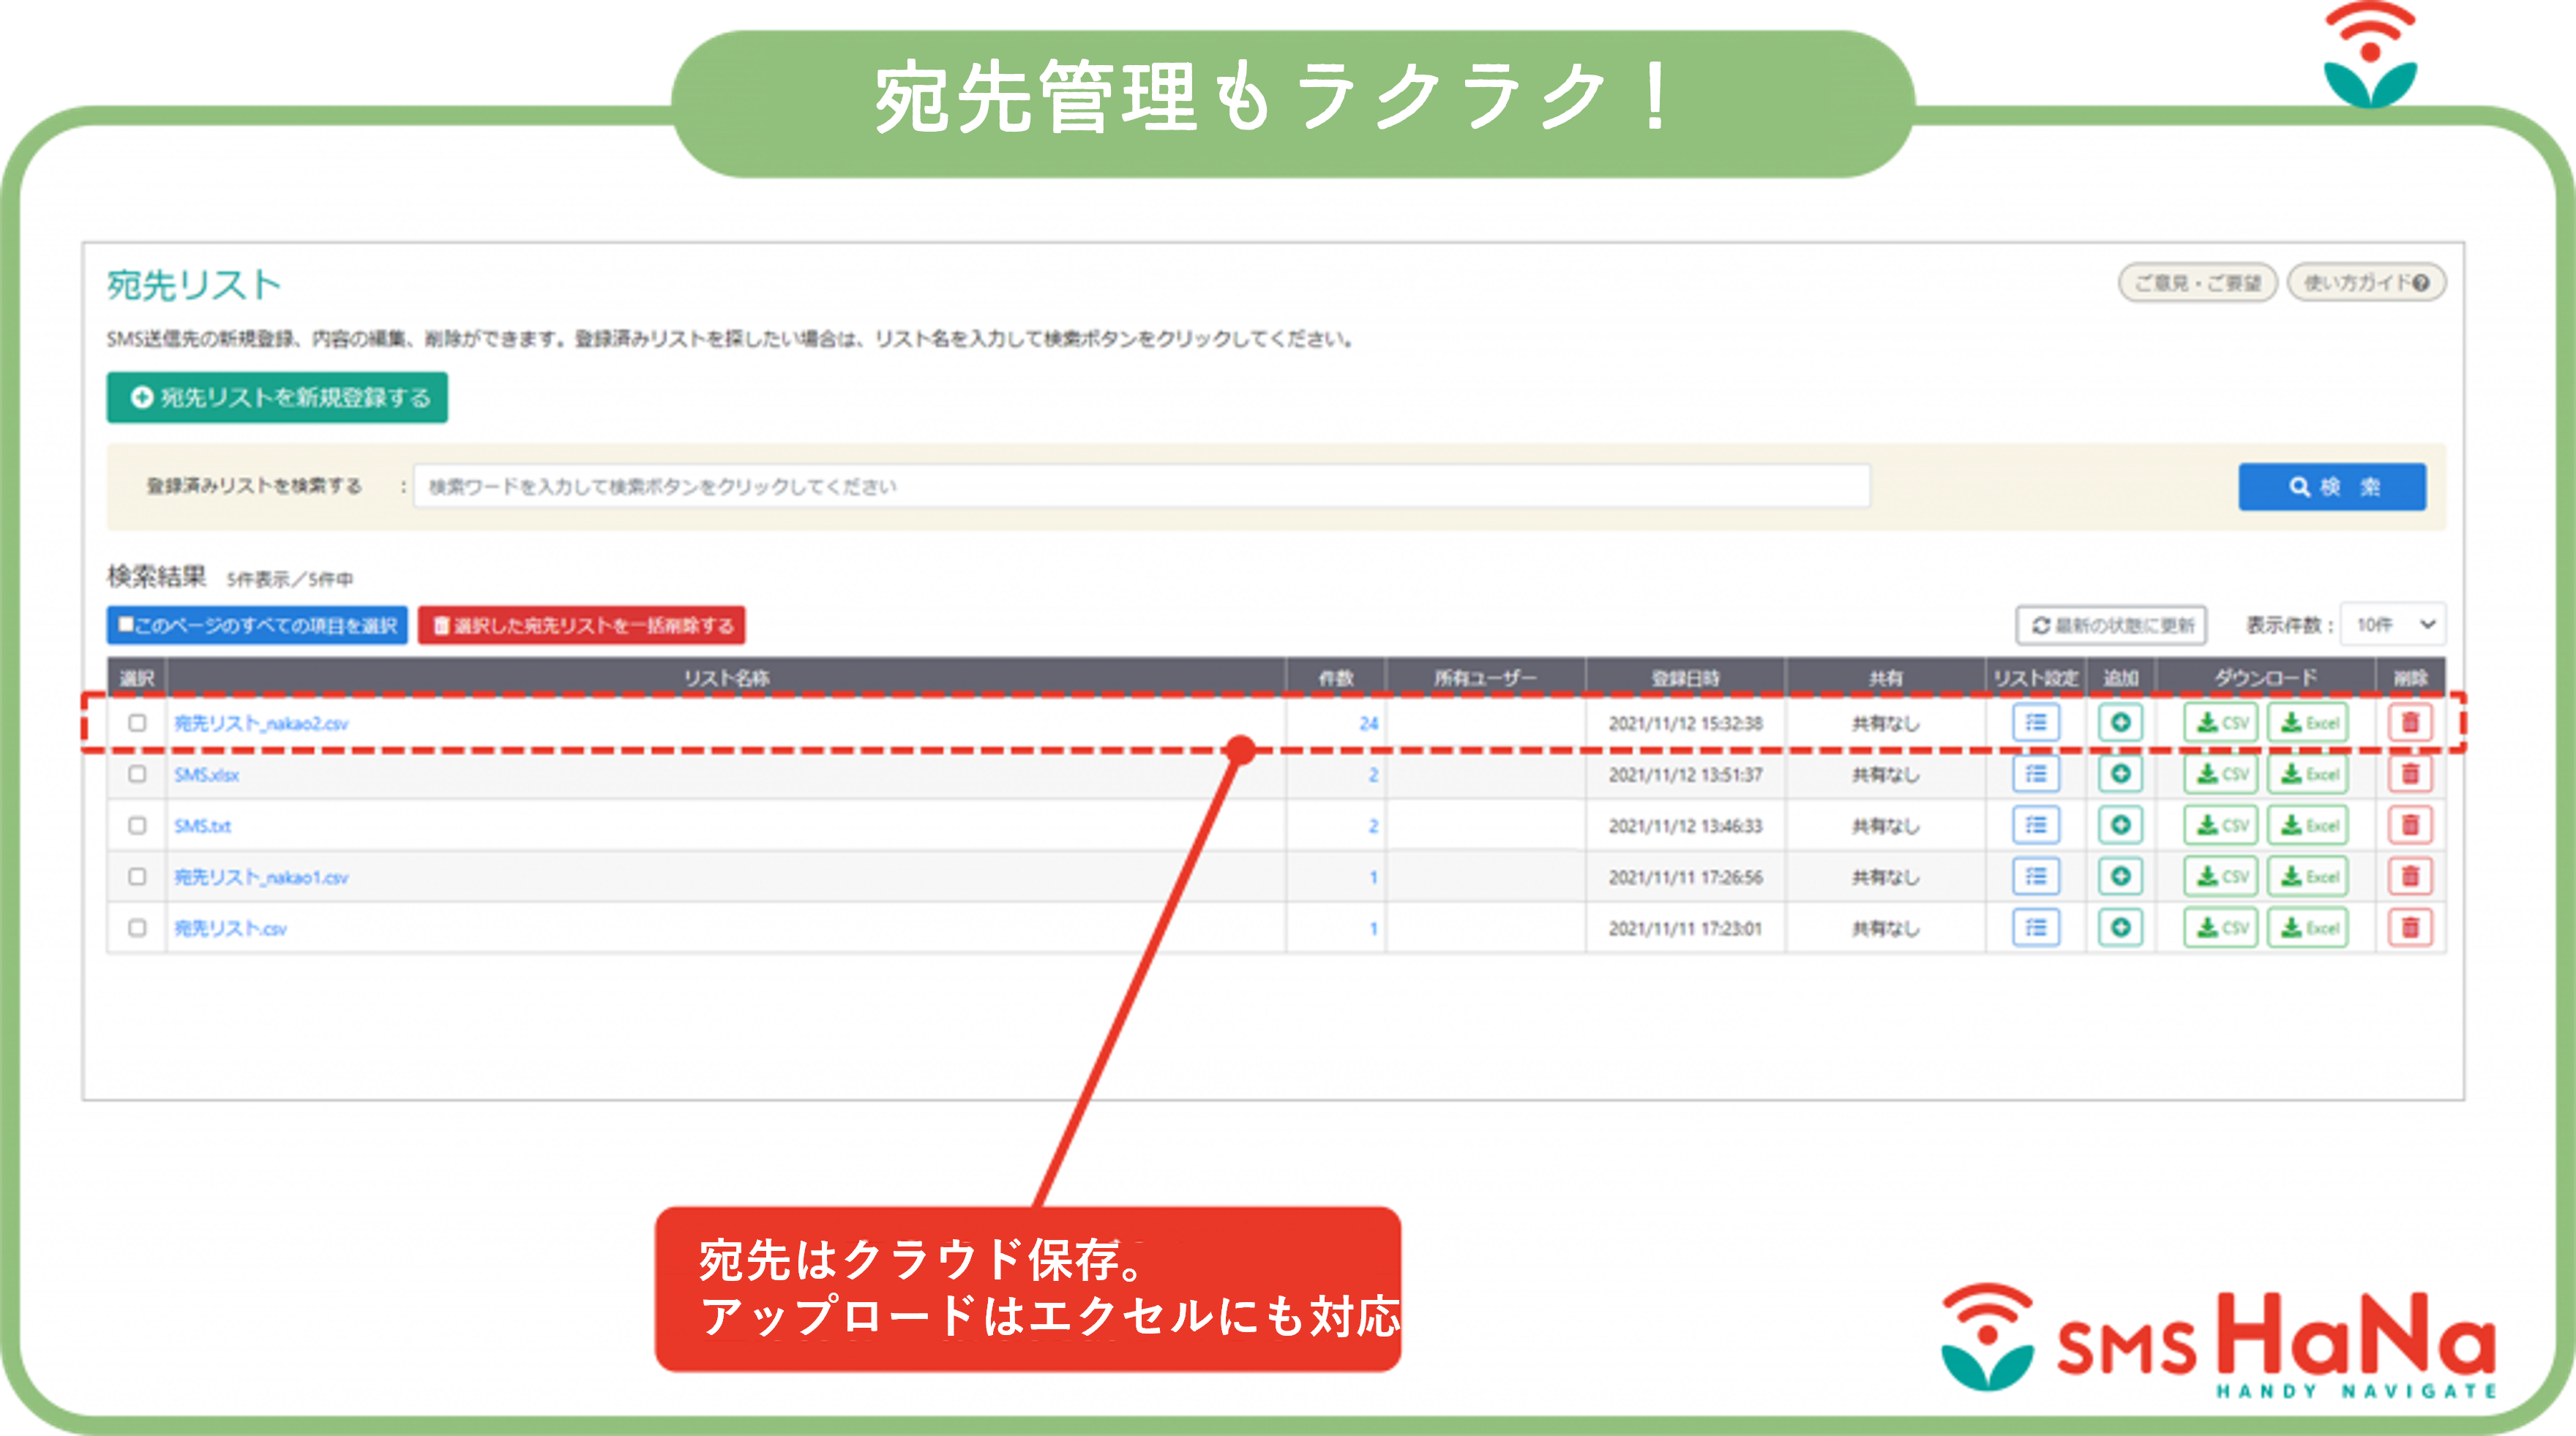Image resolution: width=2576 pixels, height=1436 pixels.
Task: Click the リスト名称 column header
Action: tap(726, 677)
